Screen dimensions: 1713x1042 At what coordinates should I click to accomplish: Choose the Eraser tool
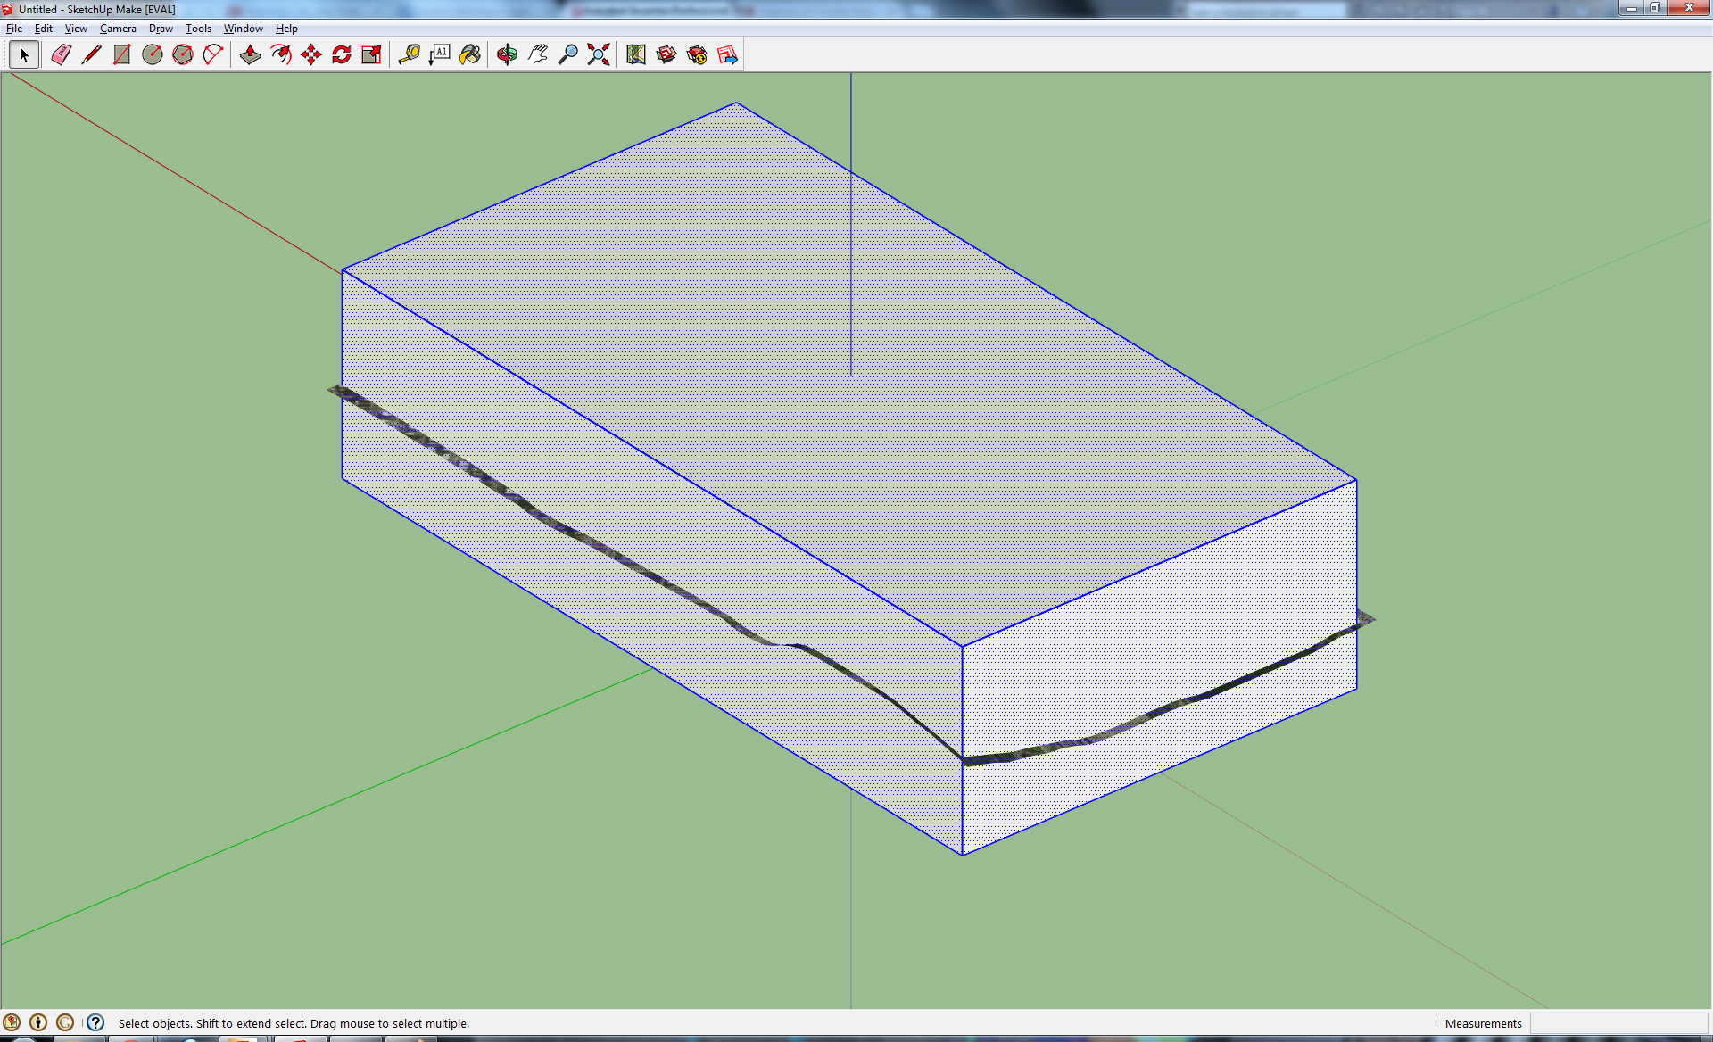(x=61, y=55)
